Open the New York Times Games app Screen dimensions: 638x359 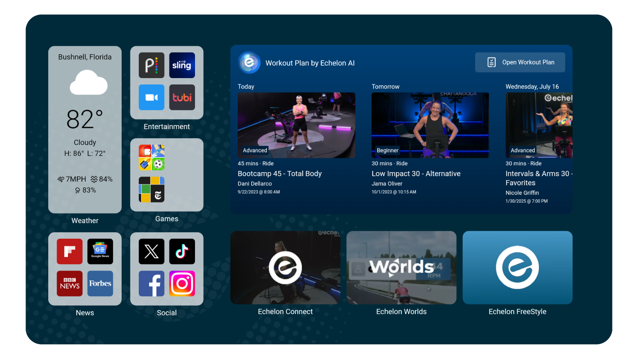click(x=152, y=190)
